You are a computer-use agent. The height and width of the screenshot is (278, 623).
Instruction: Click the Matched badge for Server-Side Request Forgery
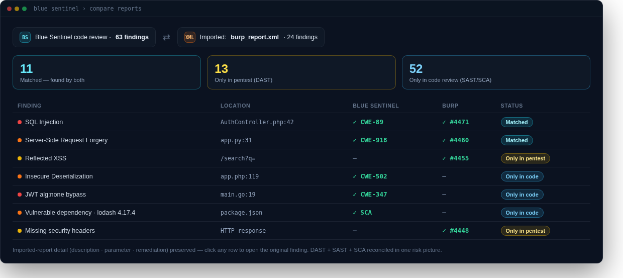pos(516,140)
